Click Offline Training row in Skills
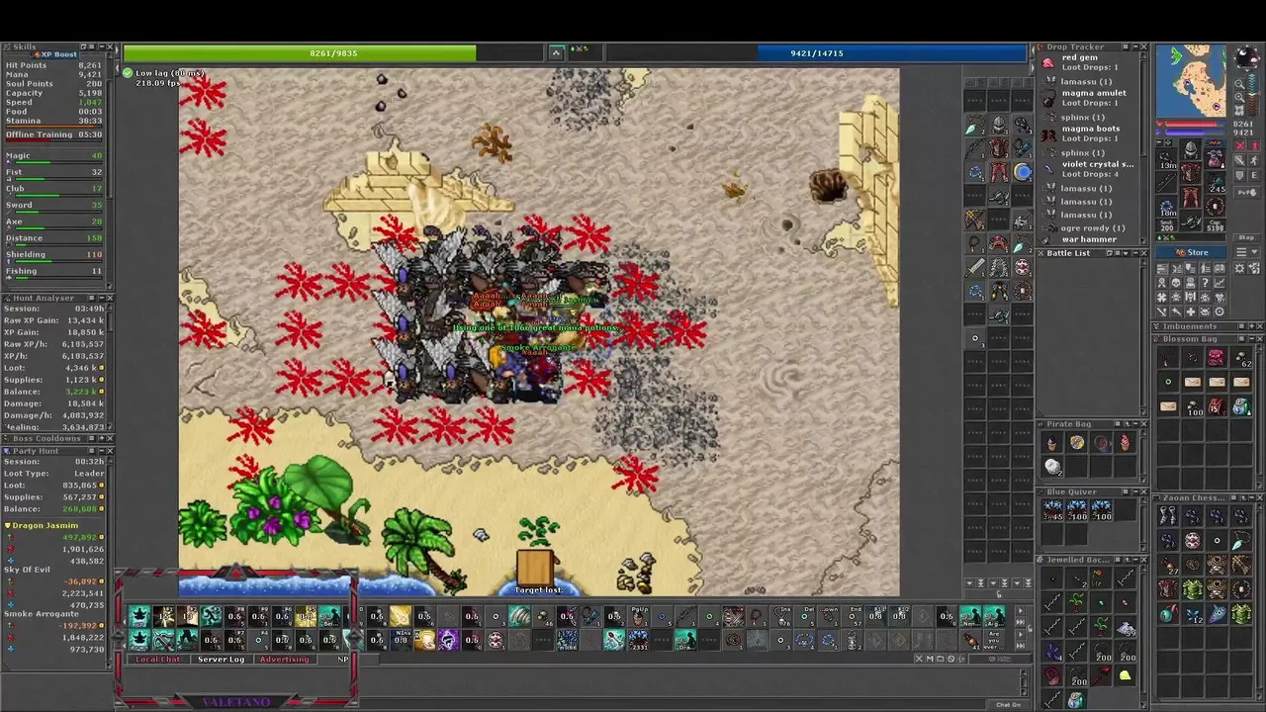Screen dimensions: 1266x712 (x=53, y=134)
